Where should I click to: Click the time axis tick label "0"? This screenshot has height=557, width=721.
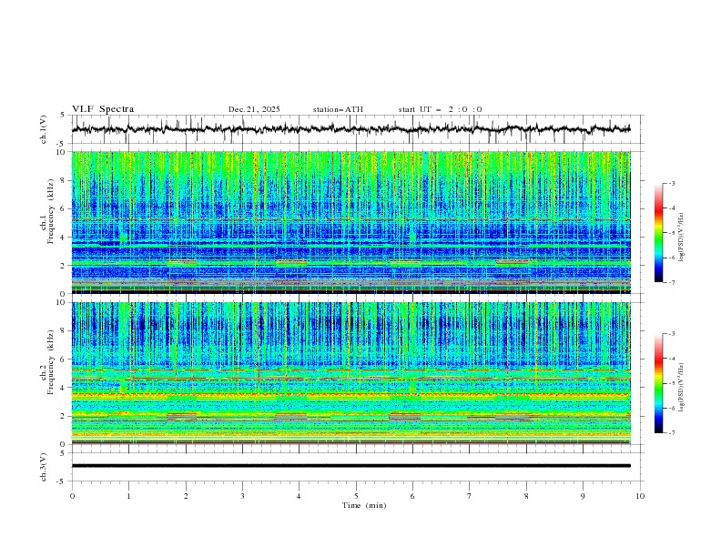tap(72, 496)
